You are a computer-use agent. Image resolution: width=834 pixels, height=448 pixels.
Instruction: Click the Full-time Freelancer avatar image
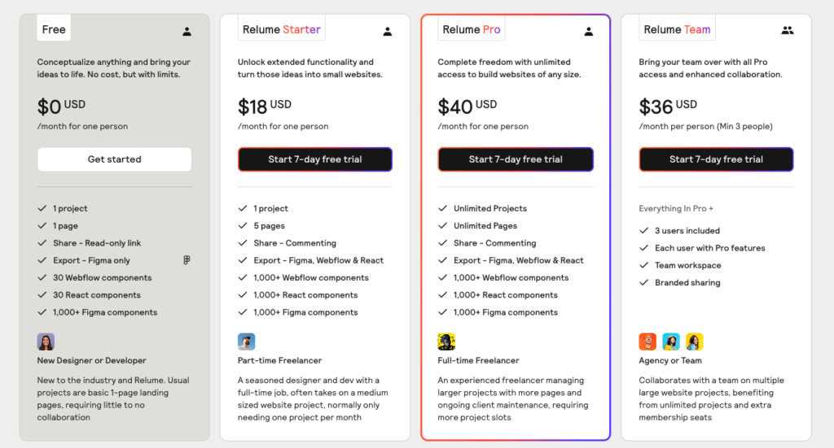tap(446, 341)
